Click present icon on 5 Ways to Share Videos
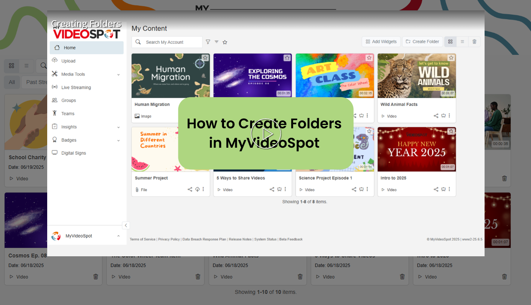Viewport: 531px width, 305px height. pyautogui.click(x=279, y=190)
